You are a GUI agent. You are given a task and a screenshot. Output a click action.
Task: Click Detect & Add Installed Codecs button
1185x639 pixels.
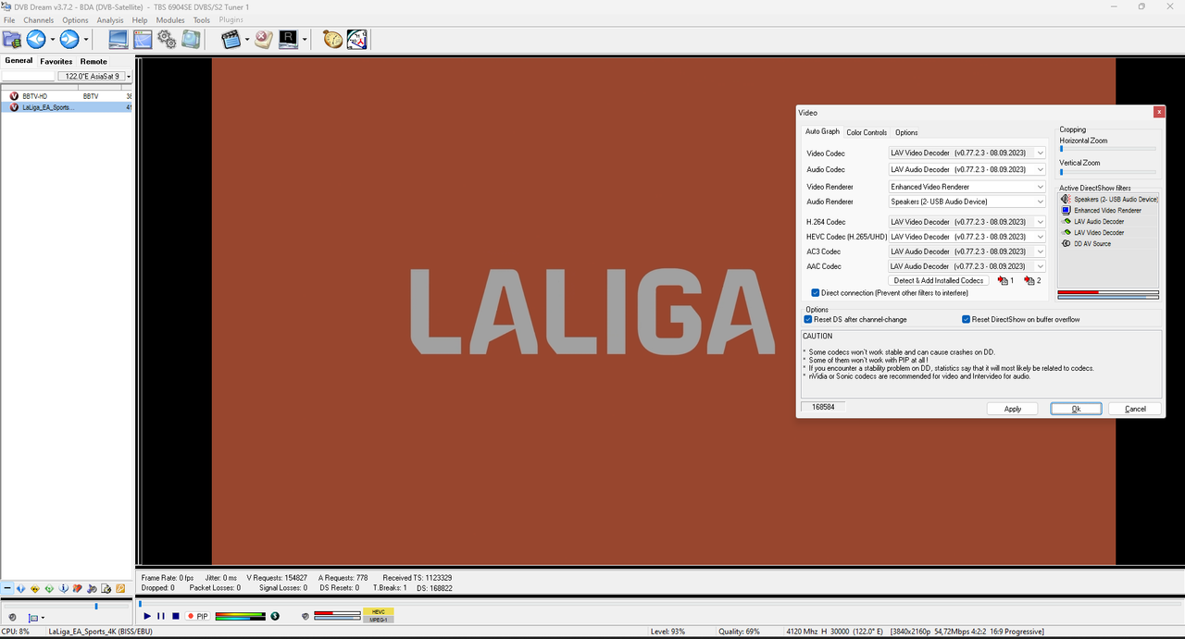(939, 280)
